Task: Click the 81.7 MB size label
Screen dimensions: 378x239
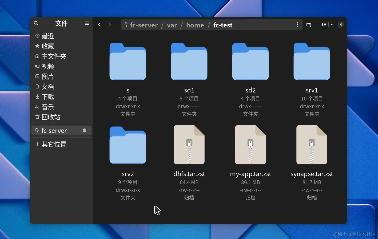Action: [312, 182]
